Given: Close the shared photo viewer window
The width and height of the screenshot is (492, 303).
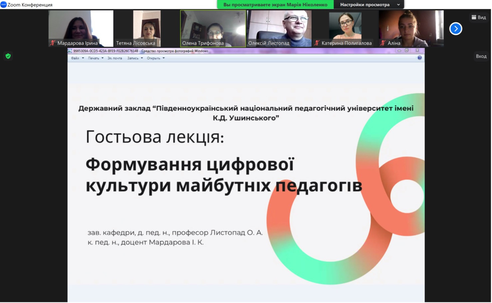Looking at the screenshot, I should tap(417, 51).
